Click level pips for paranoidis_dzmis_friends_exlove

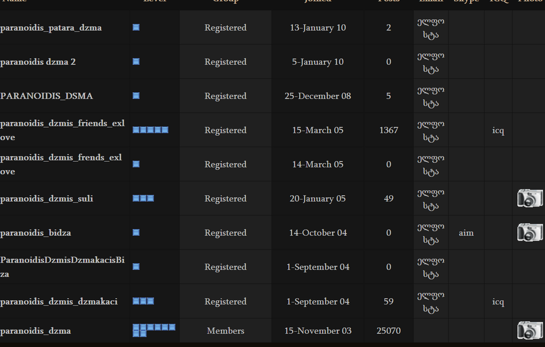(150, 130)
